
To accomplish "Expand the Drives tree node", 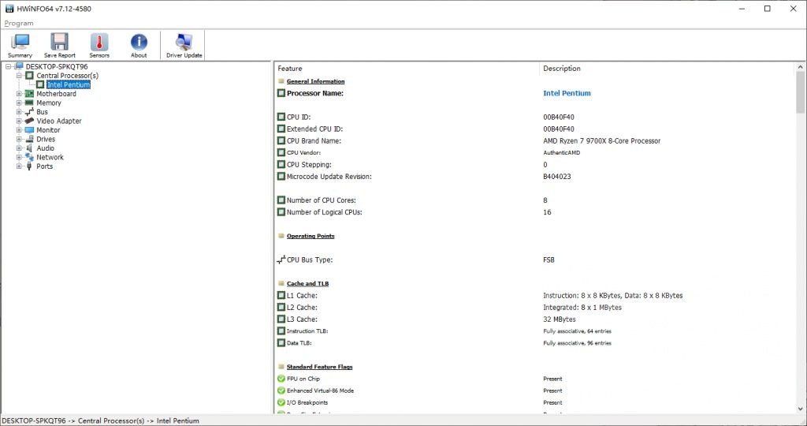I will 18,140.
